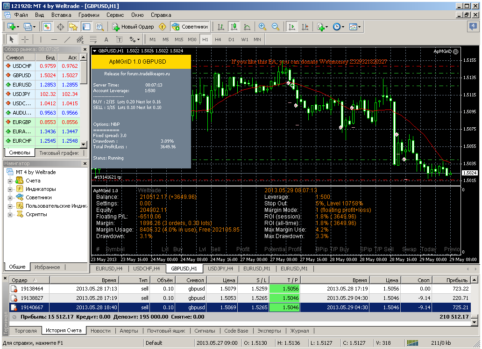The image size is (482, 349).
Task: Close the Обзор рынка panel
Action: 85,49
